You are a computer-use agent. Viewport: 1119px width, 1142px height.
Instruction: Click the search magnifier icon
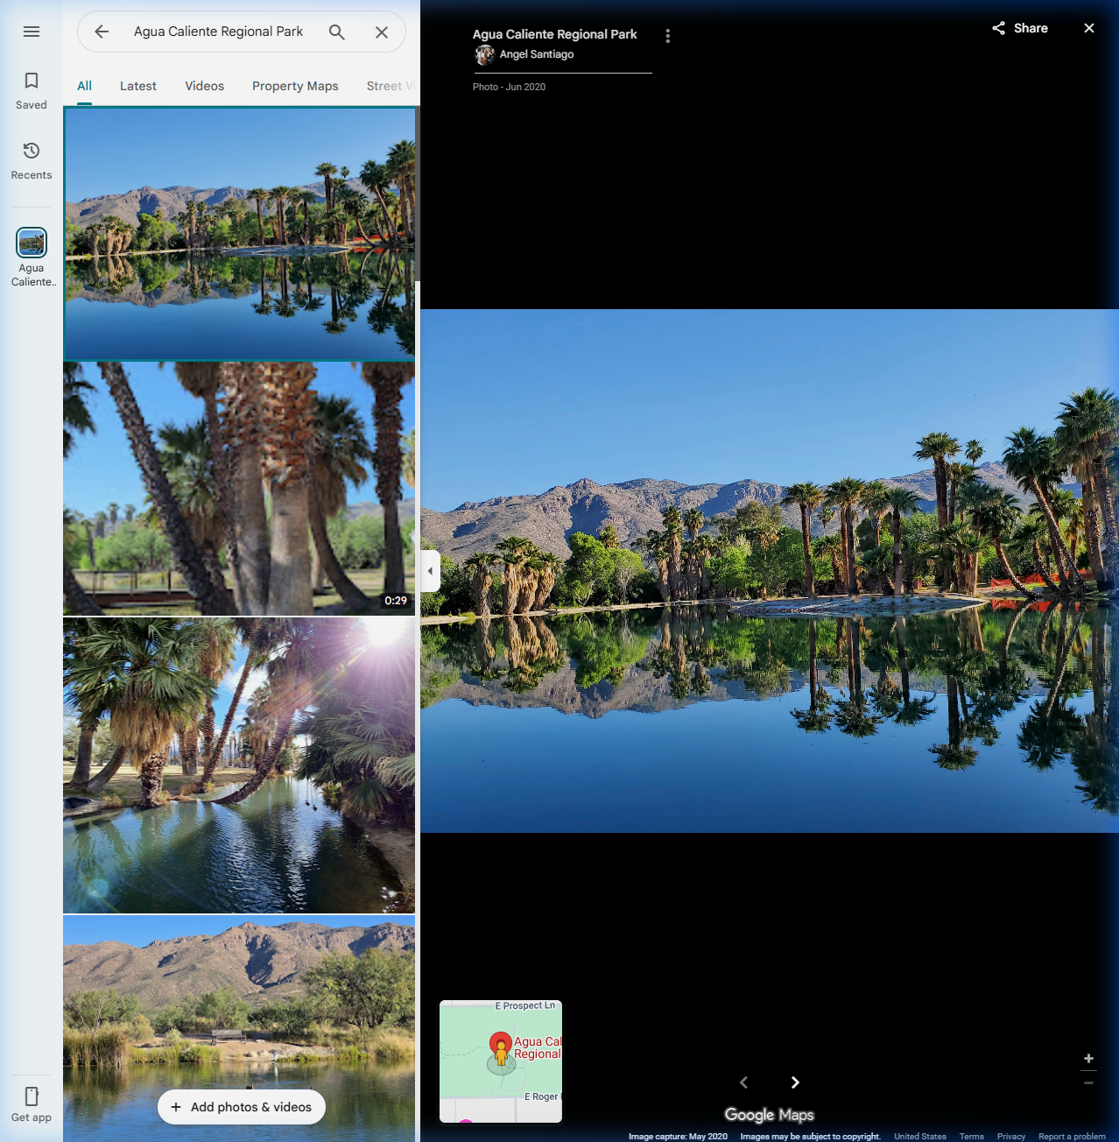coord(336,32)
